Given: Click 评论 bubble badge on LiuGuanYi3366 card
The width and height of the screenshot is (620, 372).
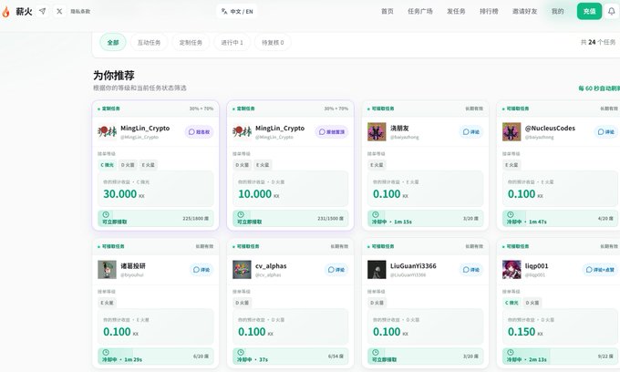Looking at the screenshot, I should (x=471, y=270).
